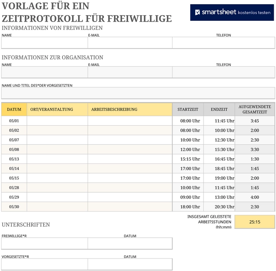Screen dimensions: 276x271
Task: Click the organisation TELEFON input field
Action: tap(224, 72)
